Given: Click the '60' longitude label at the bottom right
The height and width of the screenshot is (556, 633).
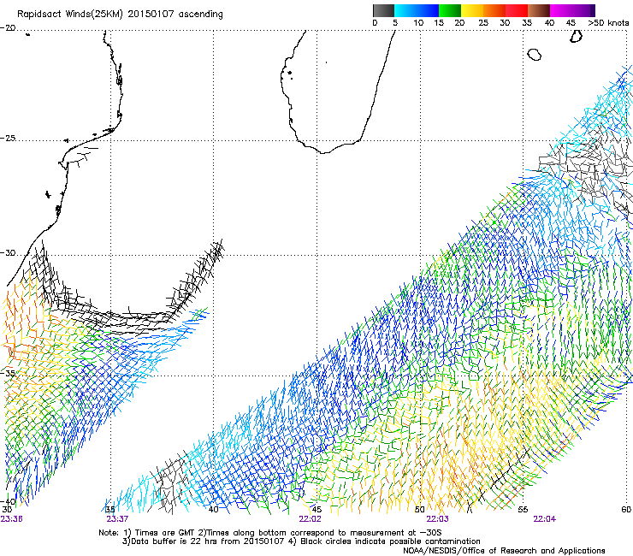Looking at the screenshot, I should 626,510.
